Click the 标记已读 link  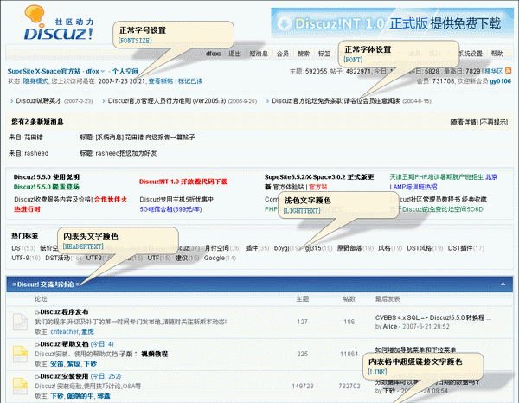coord(190,81)
